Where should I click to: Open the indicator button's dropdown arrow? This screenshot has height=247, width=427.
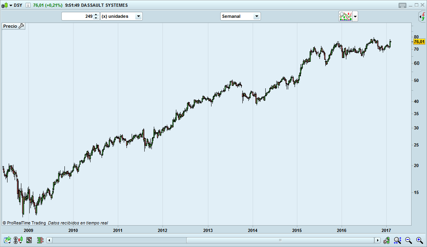coord(355,16)
